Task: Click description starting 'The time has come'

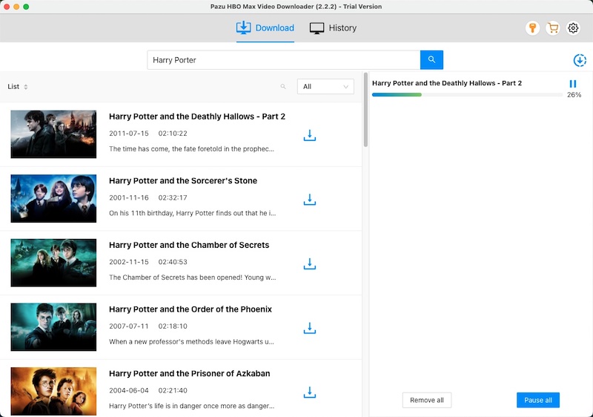Action: 192,148
